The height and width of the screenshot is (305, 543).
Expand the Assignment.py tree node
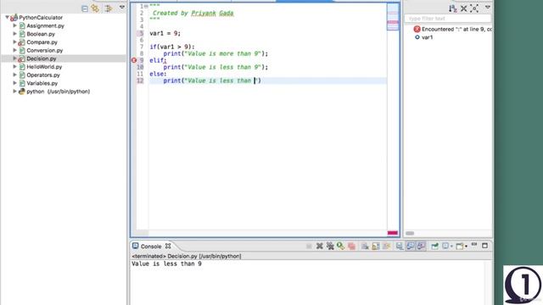coord(15,25)
